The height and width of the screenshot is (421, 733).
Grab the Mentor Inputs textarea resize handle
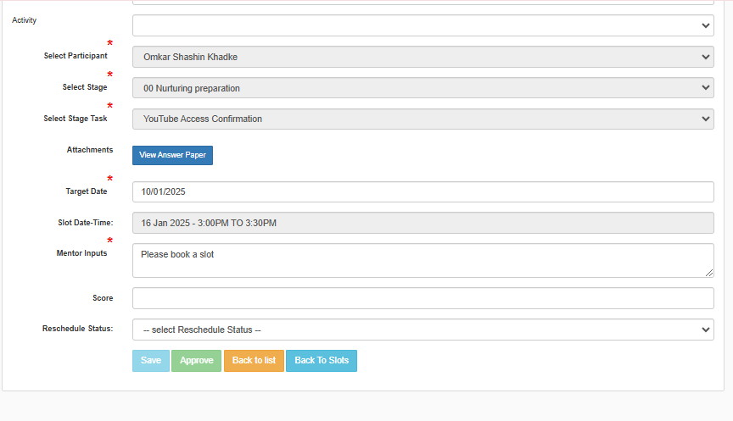[709, 273]
